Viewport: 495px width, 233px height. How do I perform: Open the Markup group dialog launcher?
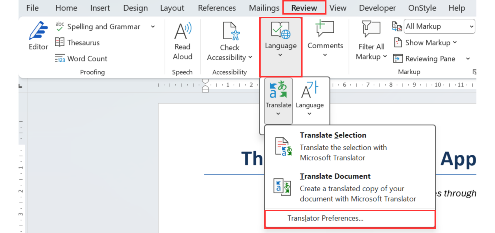[474, 72]
